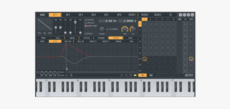The width and height of the screenshot is (230, 109).
Task: Select the KEY M mapping section
Action: coord(68,42)
